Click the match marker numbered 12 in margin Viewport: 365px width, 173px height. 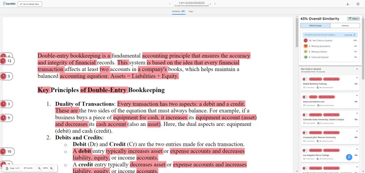pos(6,61)
